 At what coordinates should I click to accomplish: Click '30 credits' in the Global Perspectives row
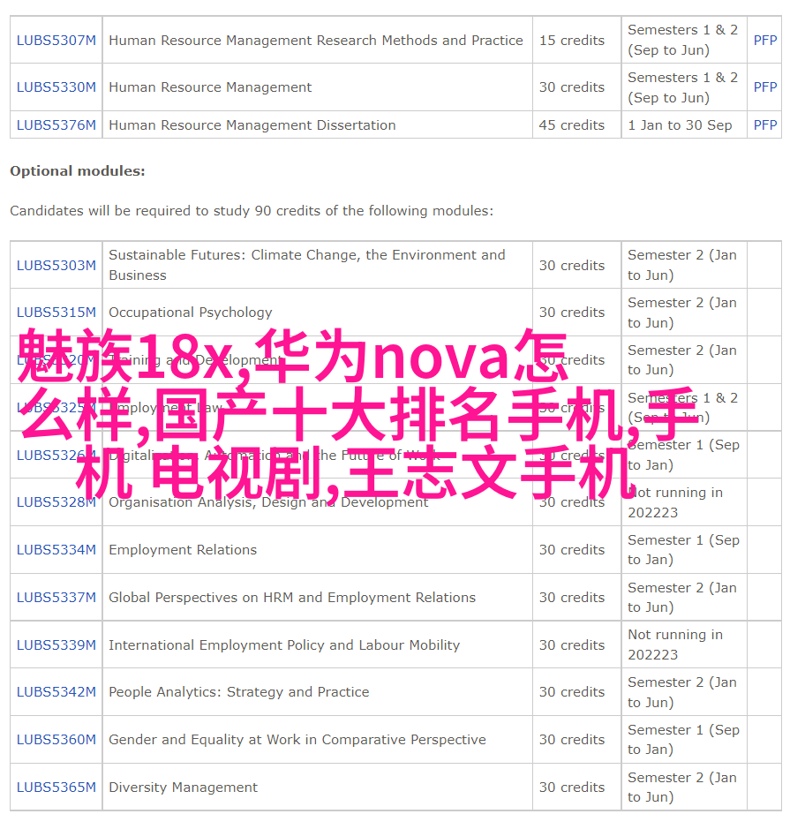click(x=571, y=598)
